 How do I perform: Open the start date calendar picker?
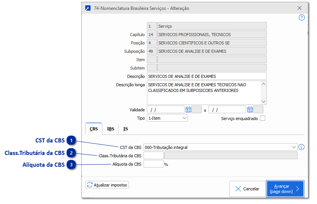pyautogui.click(x=188, y=110)
